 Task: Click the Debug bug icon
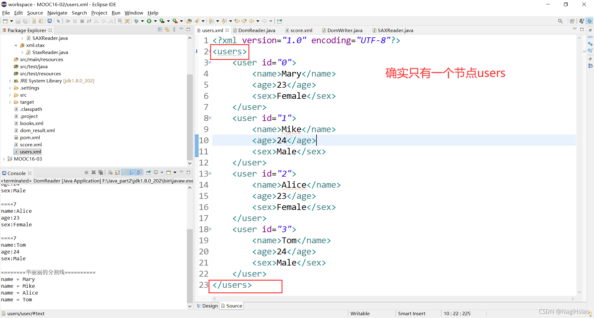[136, 21]
